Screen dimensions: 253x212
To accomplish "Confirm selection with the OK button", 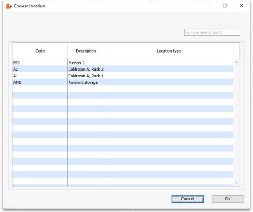I will coord(228,199).
